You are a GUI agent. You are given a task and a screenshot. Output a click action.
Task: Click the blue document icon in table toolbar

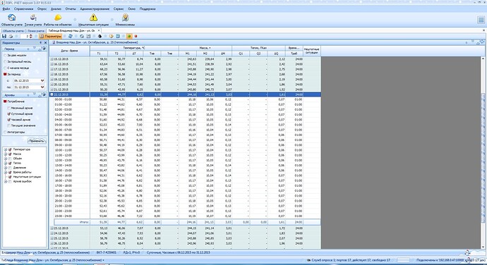(x=118, y=37)
